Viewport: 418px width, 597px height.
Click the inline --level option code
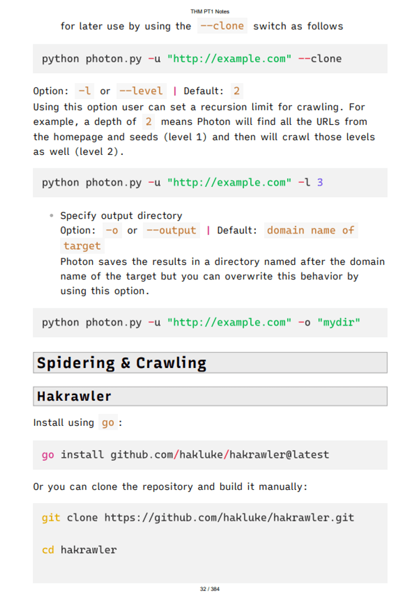click(141, 91)
